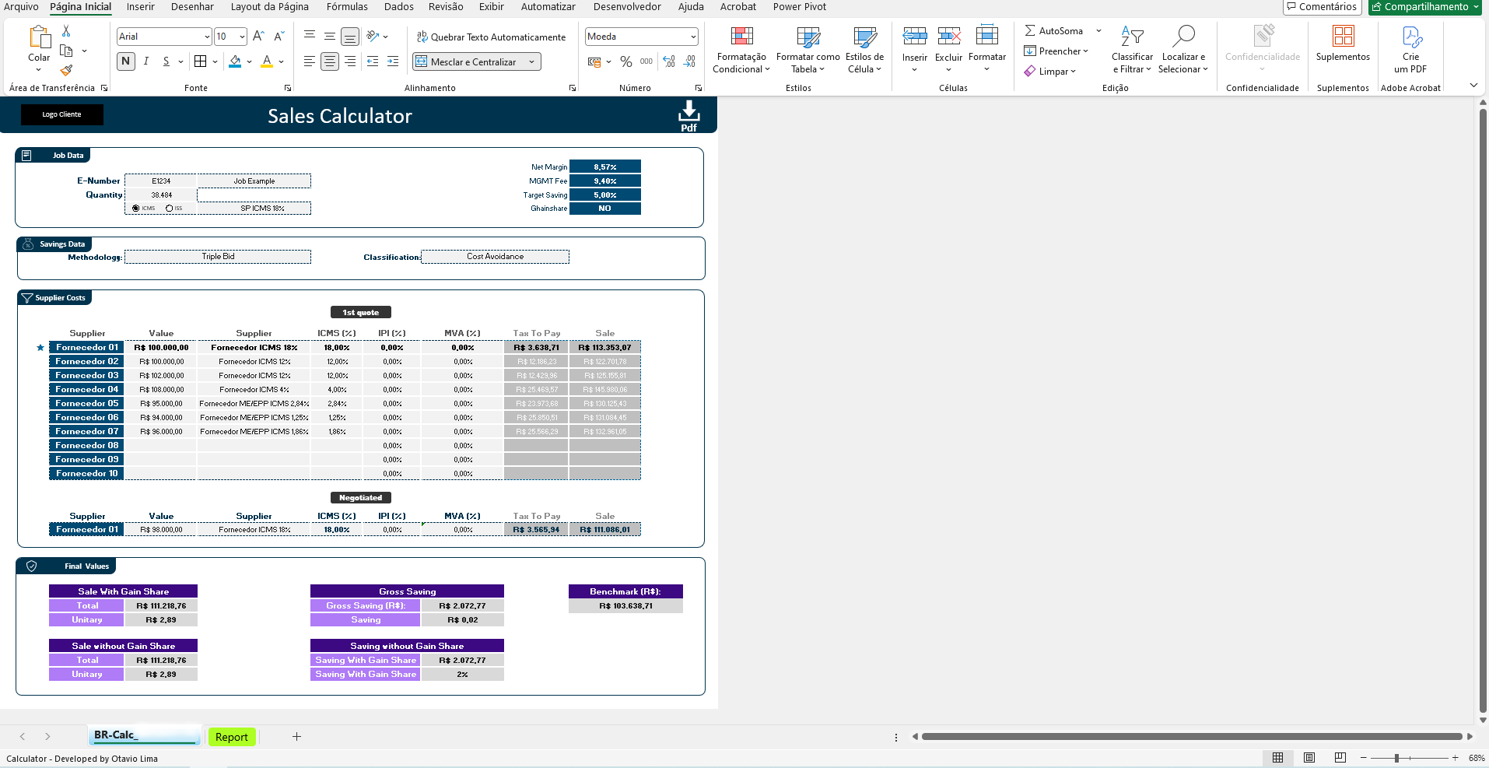Open the font size dropdown
Viewport: 1489px width, 768px height.
click(x=242, y=37)
